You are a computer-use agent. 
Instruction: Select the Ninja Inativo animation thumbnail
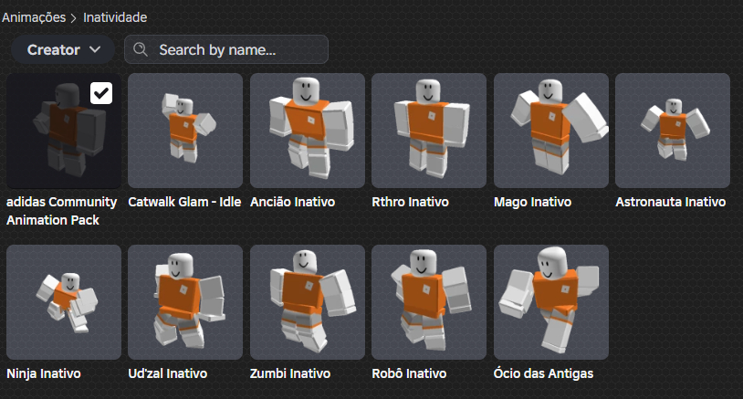pos(64,302)
